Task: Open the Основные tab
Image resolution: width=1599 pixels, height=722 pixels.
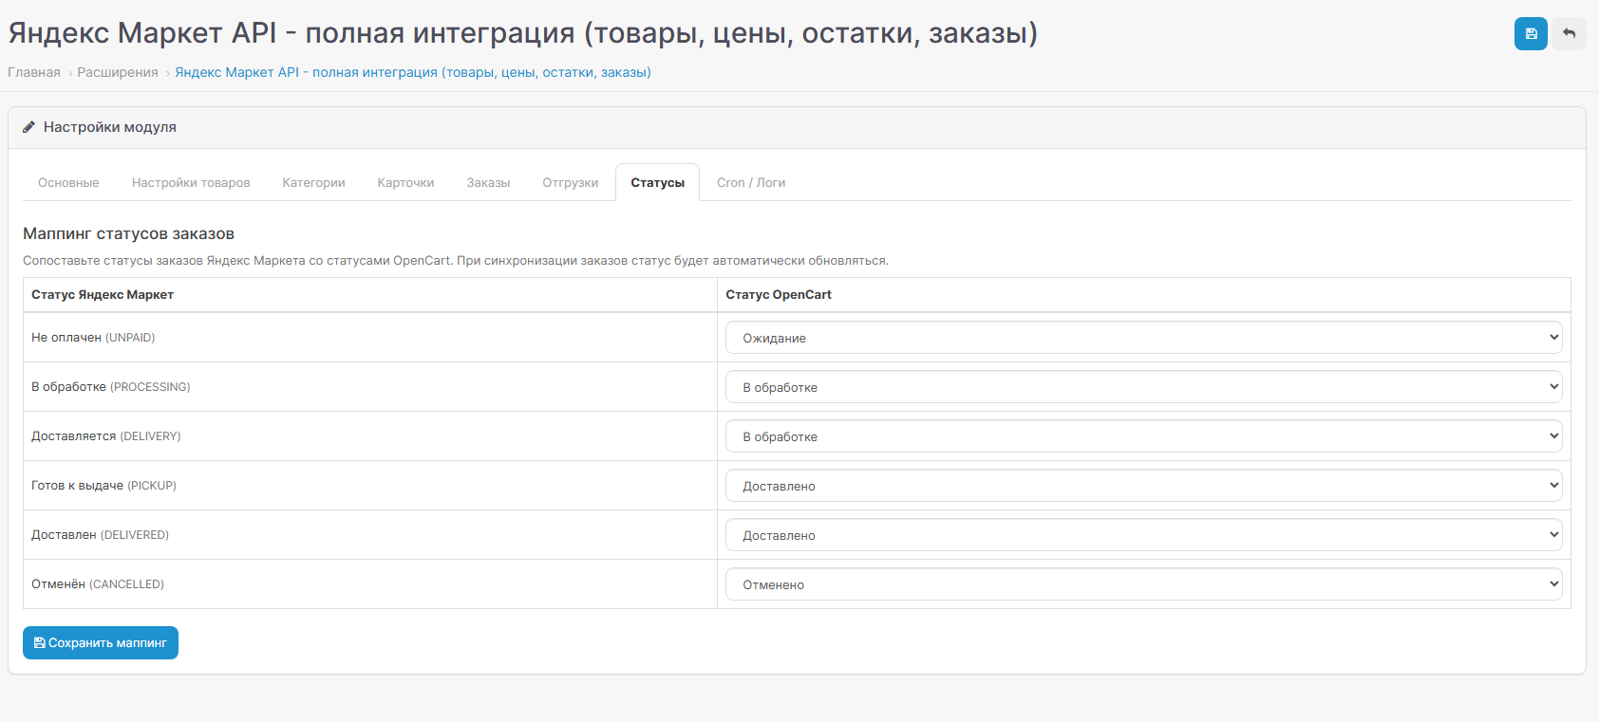Action: 68,183
